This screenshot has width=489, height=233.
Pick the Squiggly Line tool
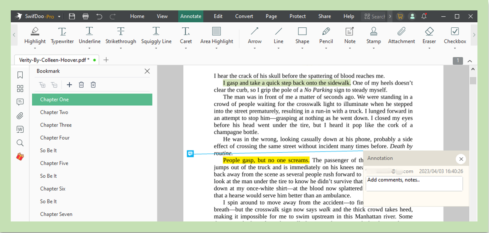click(156, 35)
